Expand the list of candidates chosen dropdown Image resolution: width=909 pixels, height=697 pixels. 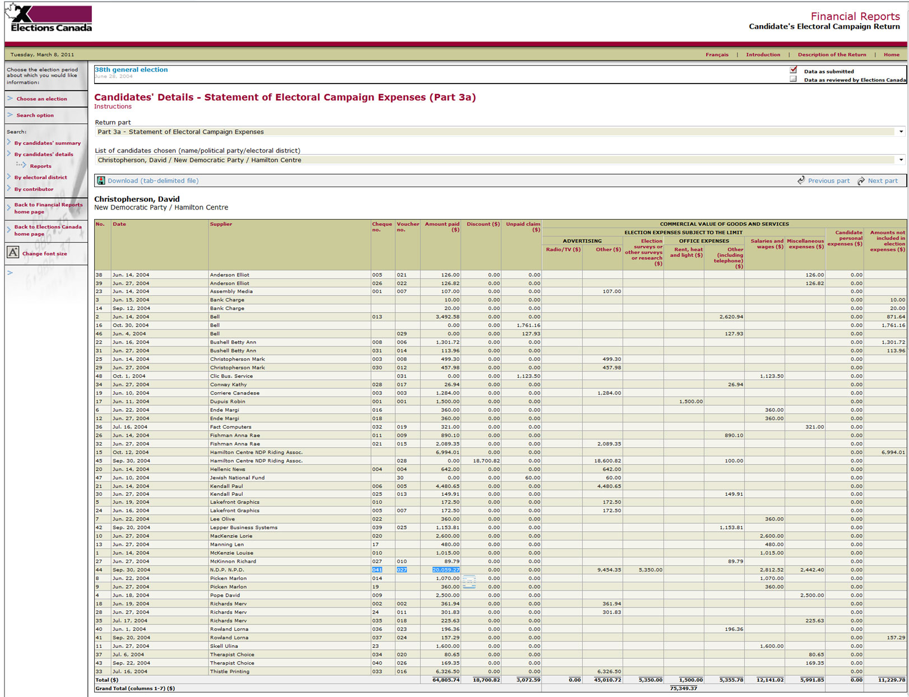click(901, 160)
